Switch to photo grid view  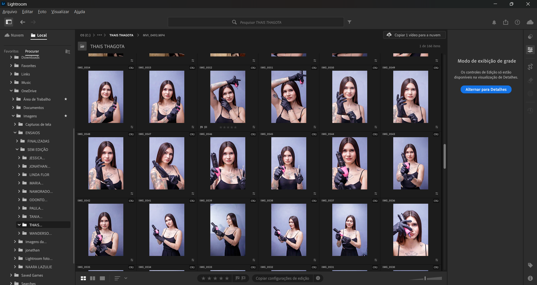point(83,278)
